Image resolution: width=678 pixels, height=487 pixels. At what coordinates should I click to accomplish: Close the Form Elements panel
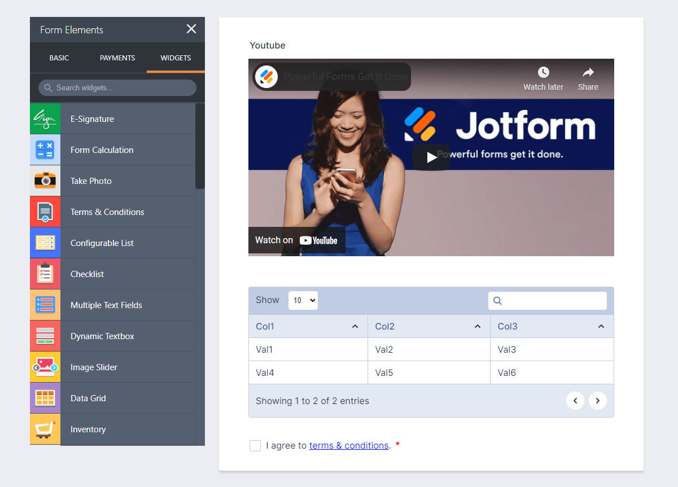point(191,29)
